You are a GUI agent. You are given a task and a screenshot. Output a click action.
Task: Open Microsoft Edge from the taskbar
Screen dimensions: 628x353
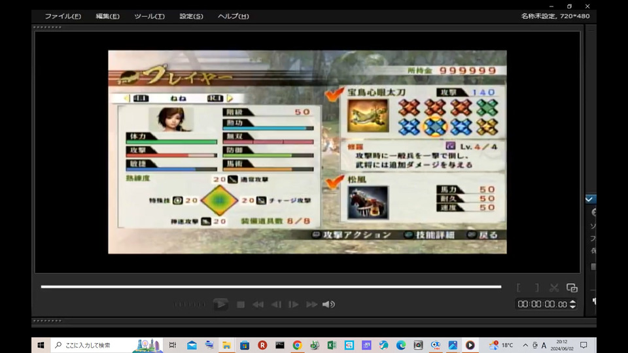(401, 345)
